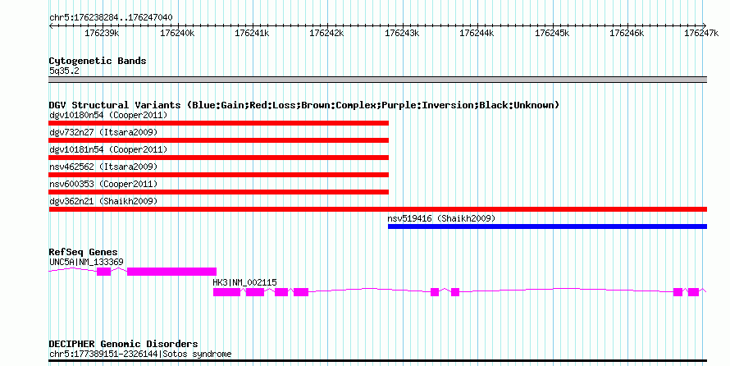Click the fourth HK3 exon block
Screen dimensions: 730x366
[x=301, y=292]
